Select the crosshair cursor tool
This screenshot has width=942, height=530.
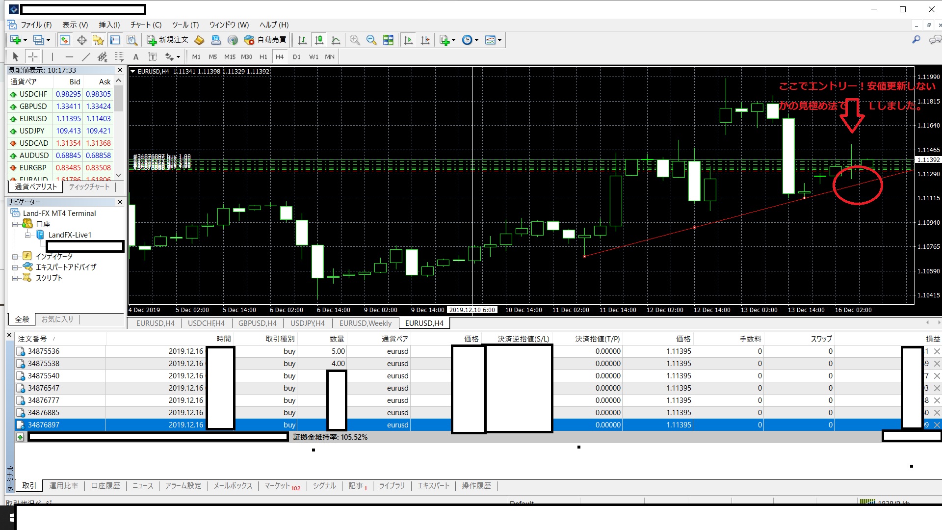[33, 57]
